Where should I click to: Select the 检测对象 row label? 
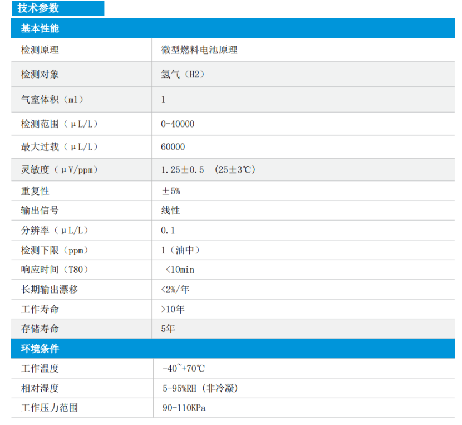pyautogui.click(x=40, y=74)
